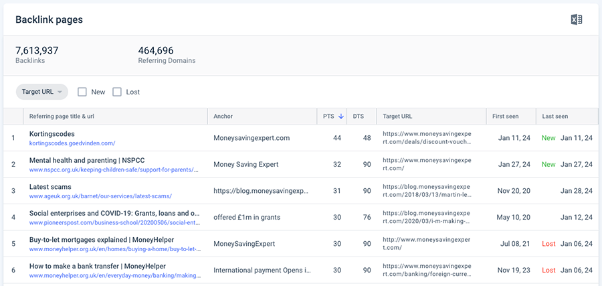The image size is (602, 286).
Task: Click first seen date Nov 20, 20
Action: 514,191
